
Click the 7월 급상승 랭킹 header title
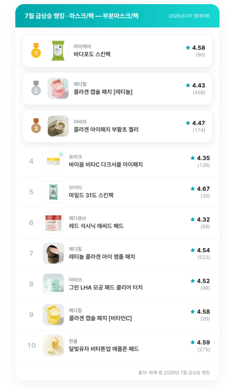pos(82,16)
